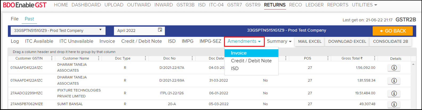Open the calendar picker for April 2022
Viewport: 422px width, 110px height.
point(160,30)
